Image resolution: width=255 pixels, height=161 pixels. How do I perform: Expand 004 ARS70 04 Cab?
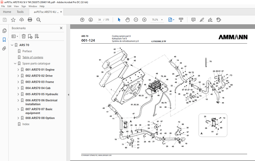18,88
